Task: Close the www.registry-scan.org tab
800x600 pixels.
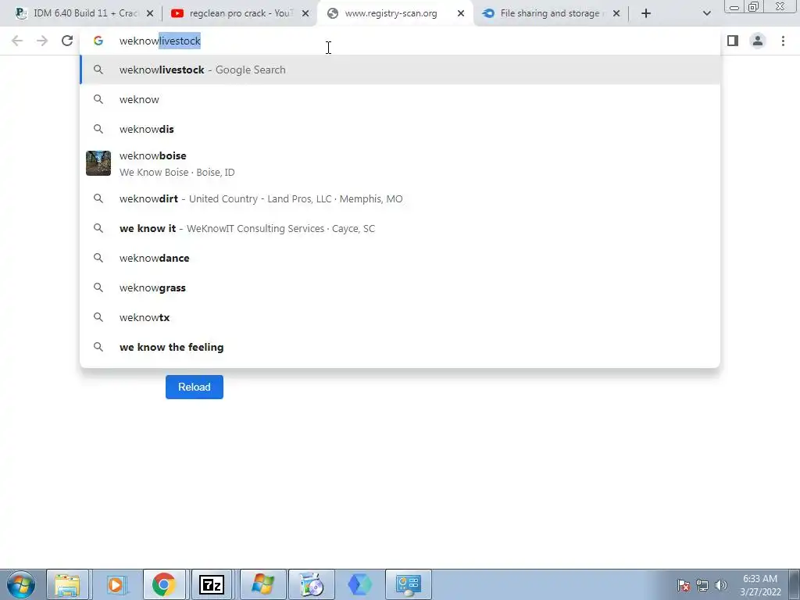Action: coord(461,14)
